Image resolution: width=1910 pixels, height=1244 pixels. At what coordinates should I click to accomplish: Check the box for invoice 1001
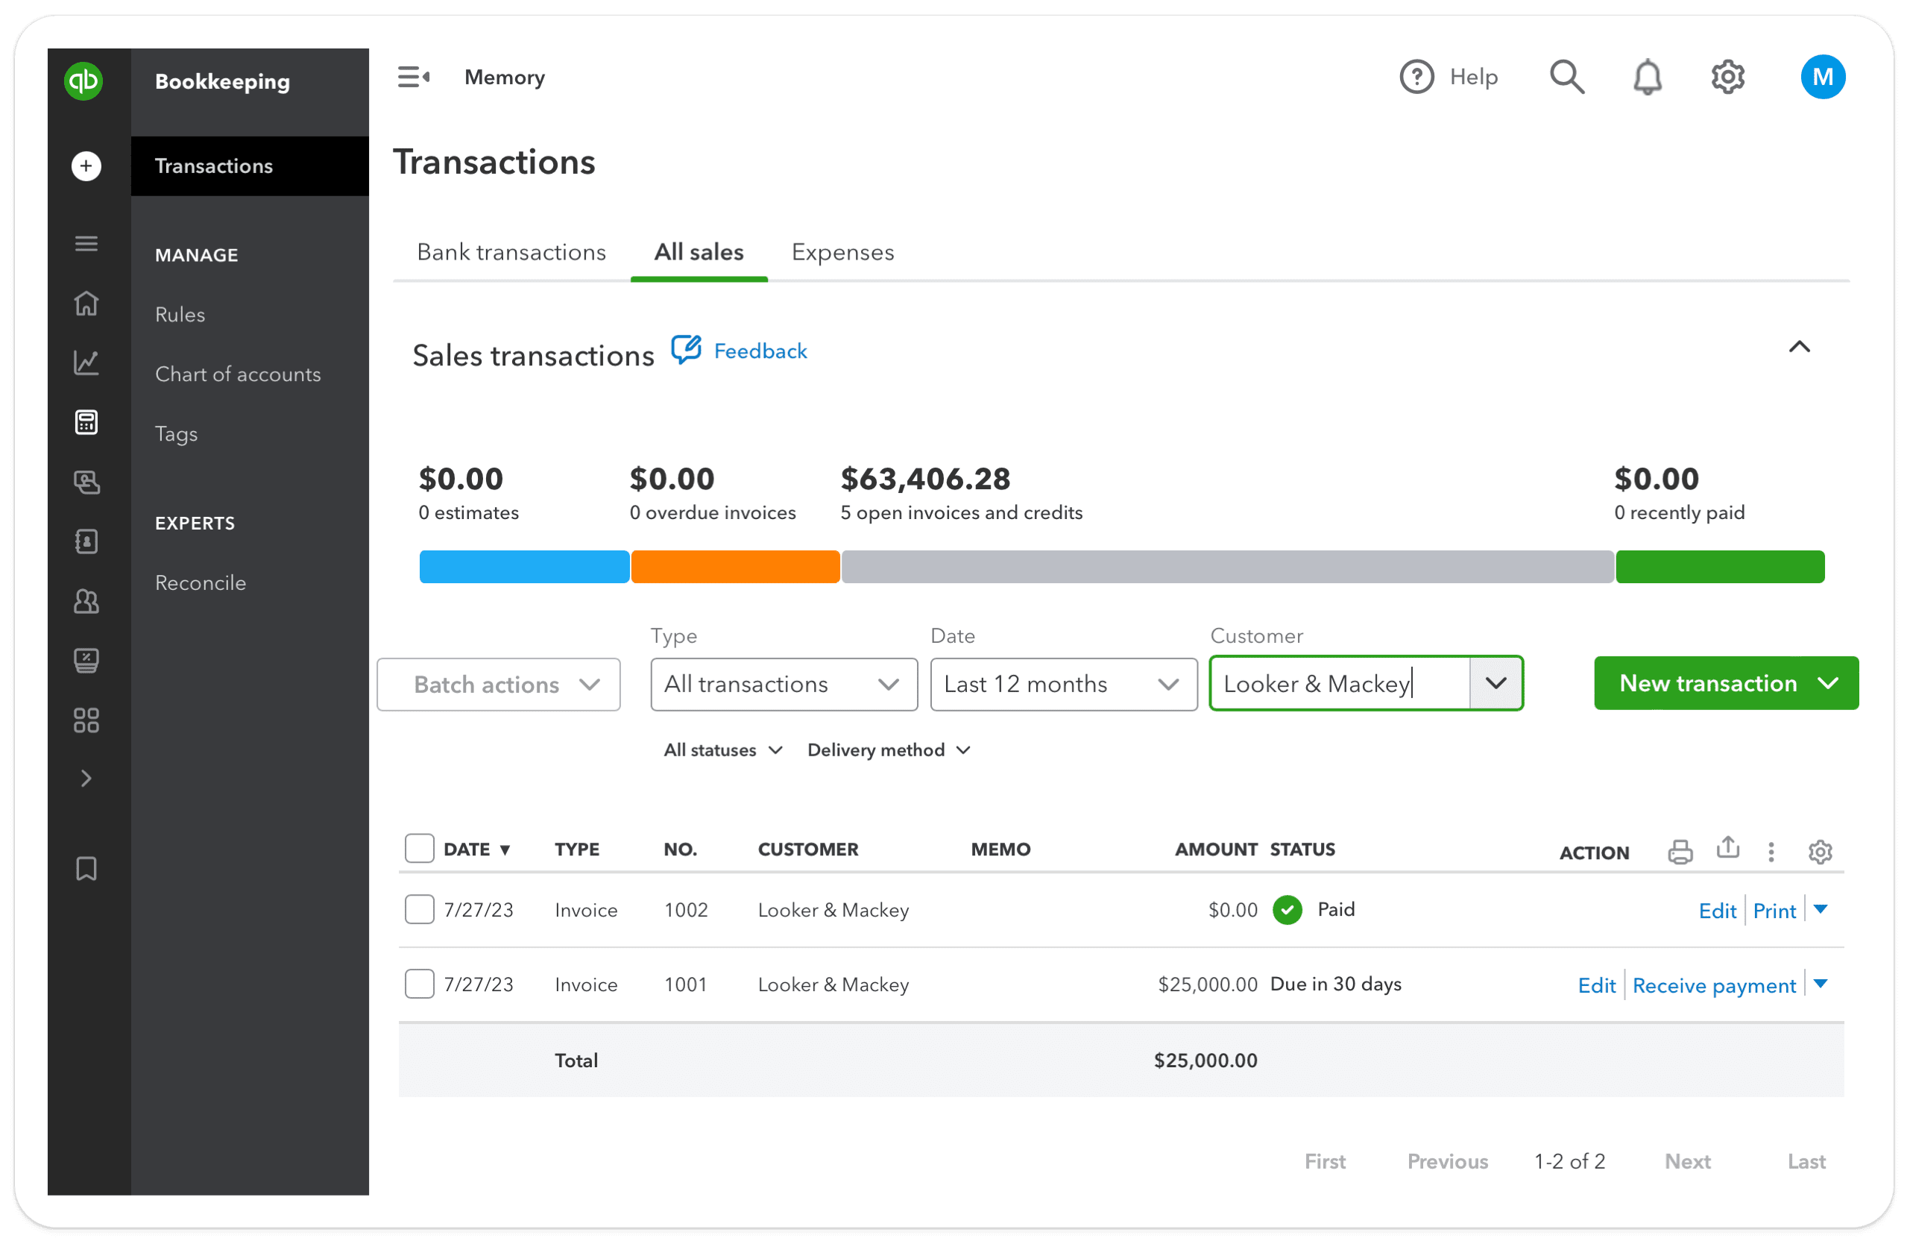[x=420, y=984]
